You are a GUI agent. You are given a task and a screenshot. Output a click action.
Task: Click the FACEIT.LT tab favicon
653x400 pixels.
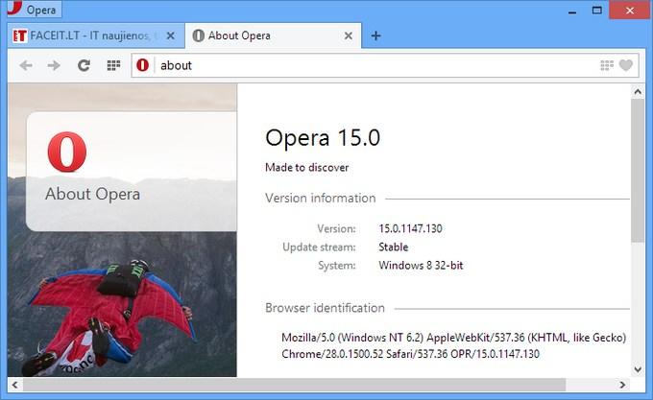click(19, 35)
